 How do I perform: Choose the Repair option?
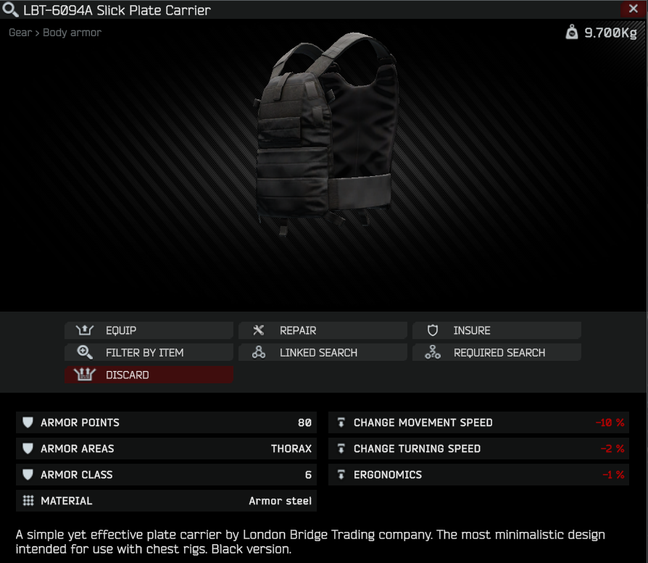coord(323,330)
